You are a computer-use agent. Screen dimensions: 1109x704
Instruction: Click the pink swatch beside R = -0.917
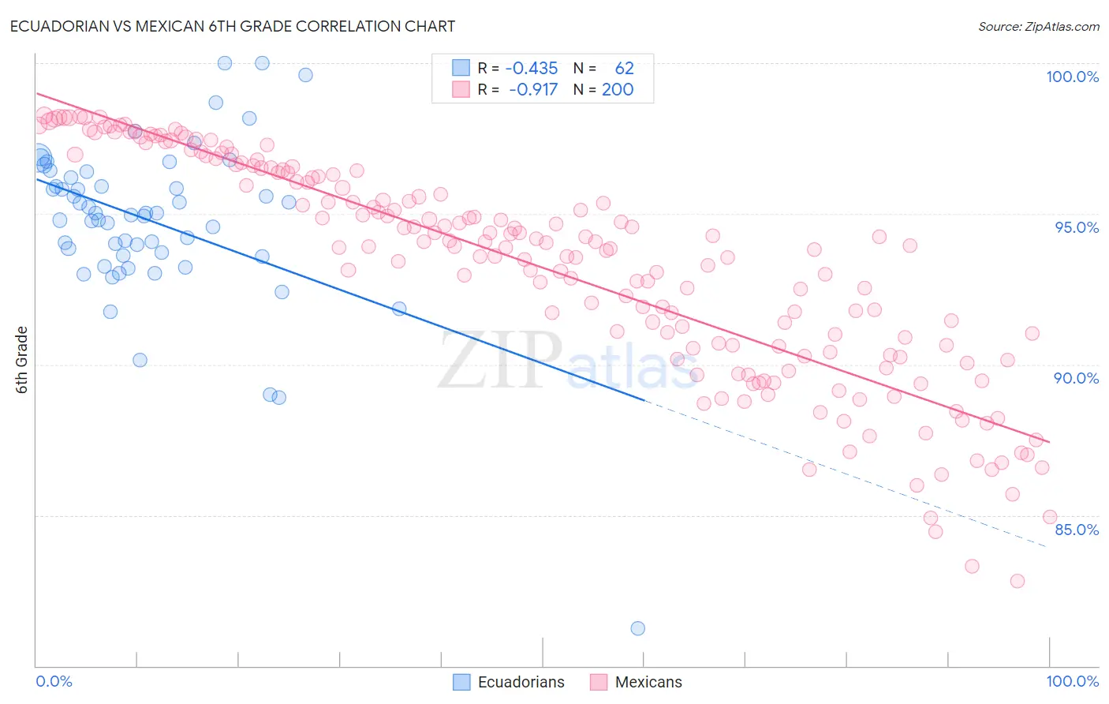click(461, 89)
